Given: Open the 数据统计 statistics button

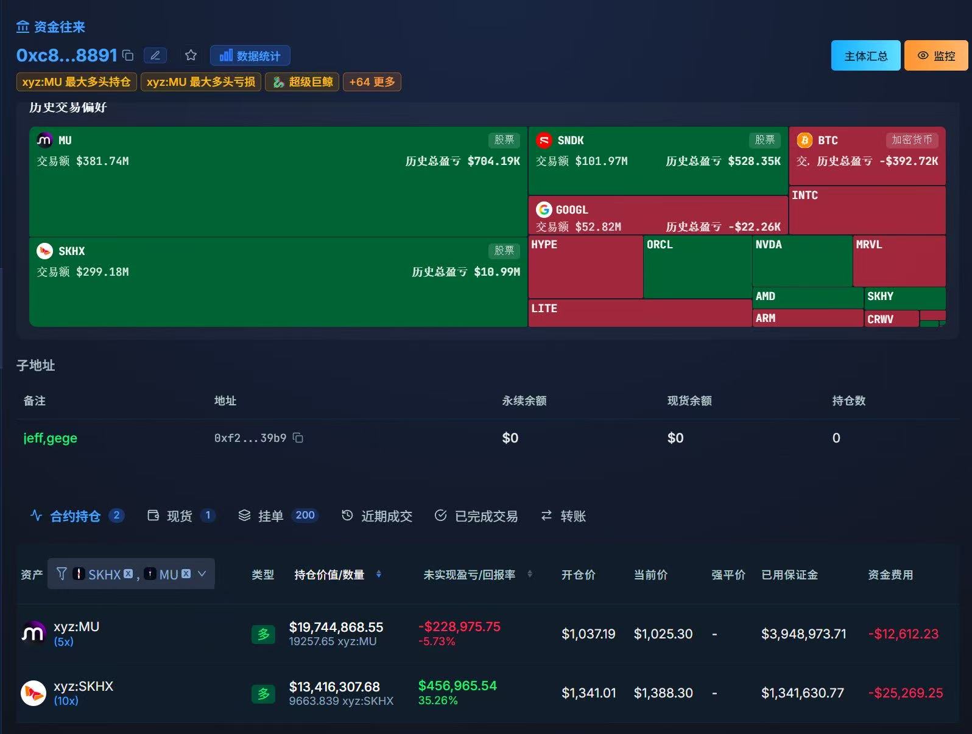Looking at the screenshot, I should 250,55.
